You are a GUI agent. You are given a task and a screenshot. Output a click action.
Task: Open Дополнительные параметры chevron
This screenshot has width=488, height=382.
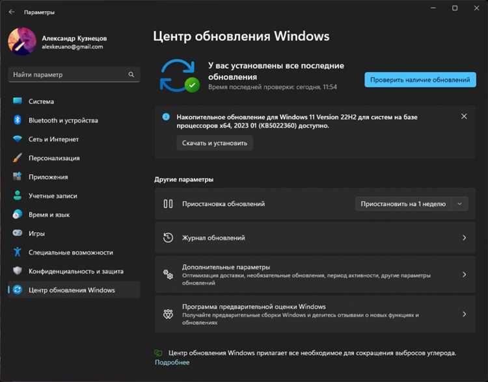coord(465,274)
